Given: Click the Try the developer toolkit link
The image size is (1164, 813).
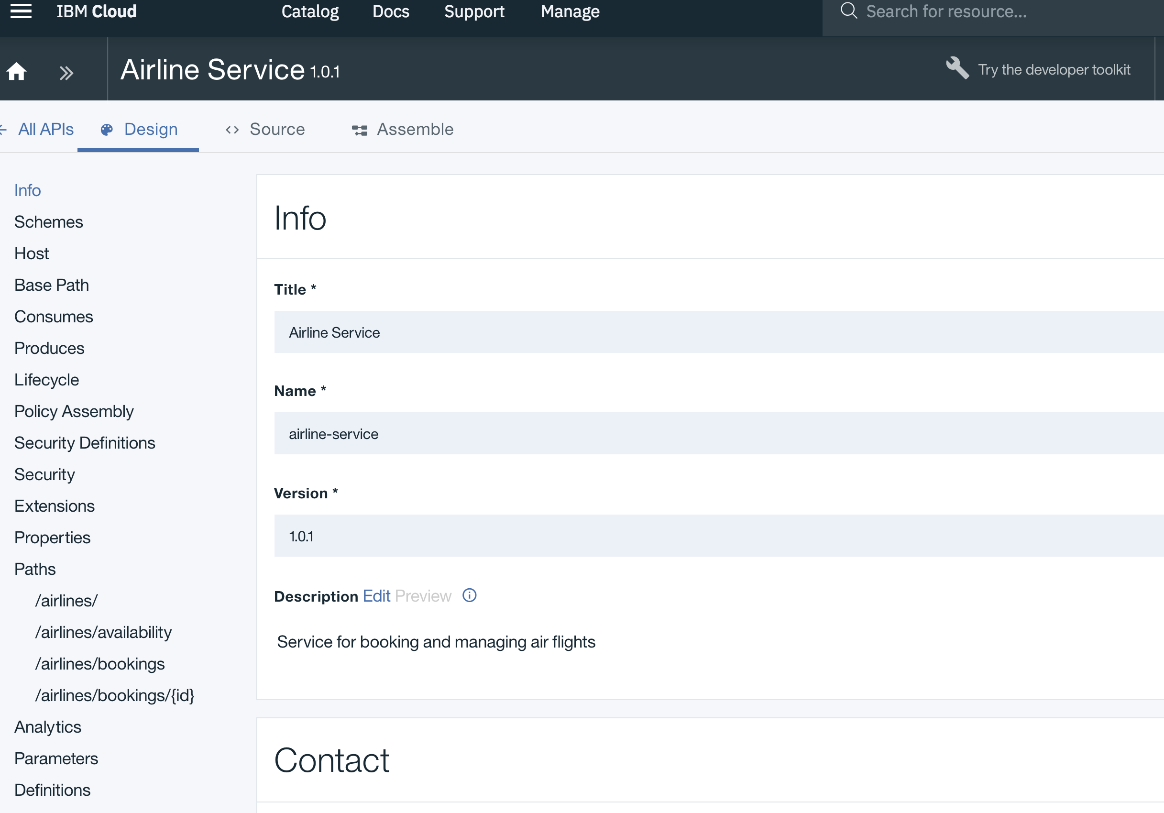Looking at the screenshot, I should pyautogui.click(x=1054, y=69).
